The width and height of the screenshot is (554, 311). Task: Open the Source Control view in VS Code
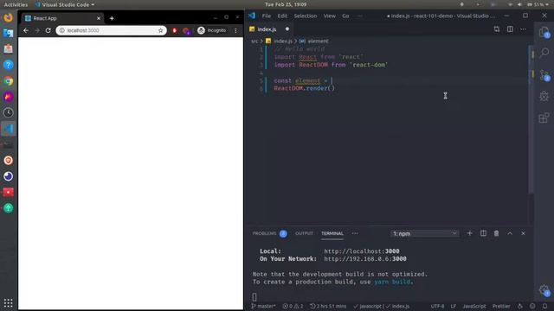(544, 75)
